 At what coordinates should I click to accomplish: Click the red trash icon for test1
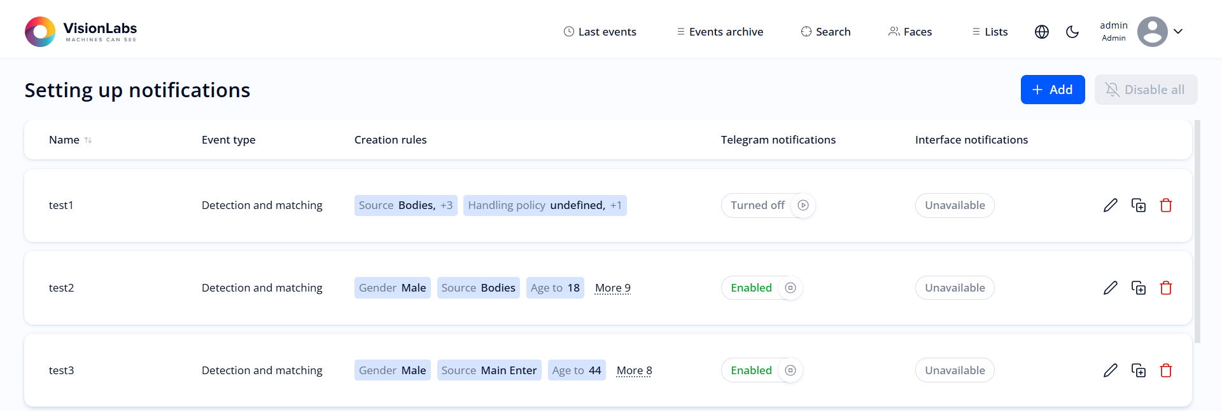click(x=1167, y=205)
